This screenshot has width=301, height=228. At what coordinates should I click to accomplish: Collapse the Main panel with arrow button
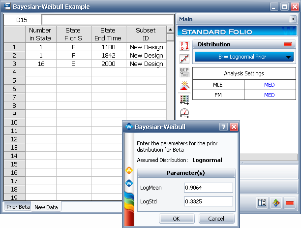(x=293, y=19)
